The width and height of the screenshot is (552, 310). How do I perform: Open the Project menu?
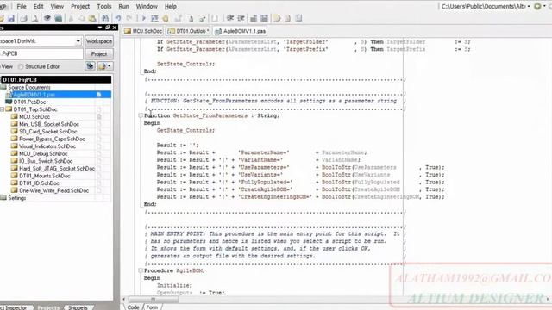point(80,6)
